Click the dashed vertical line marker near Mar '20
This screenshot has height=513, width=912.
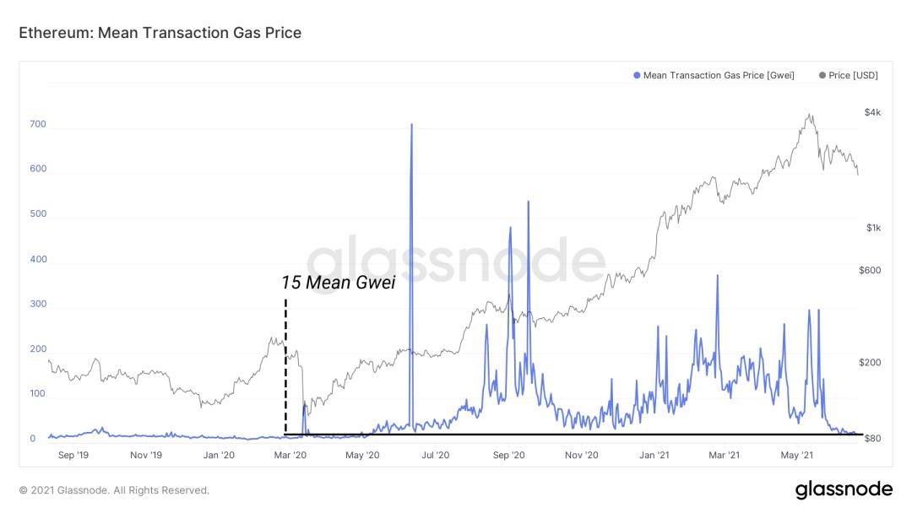[285, 366]
